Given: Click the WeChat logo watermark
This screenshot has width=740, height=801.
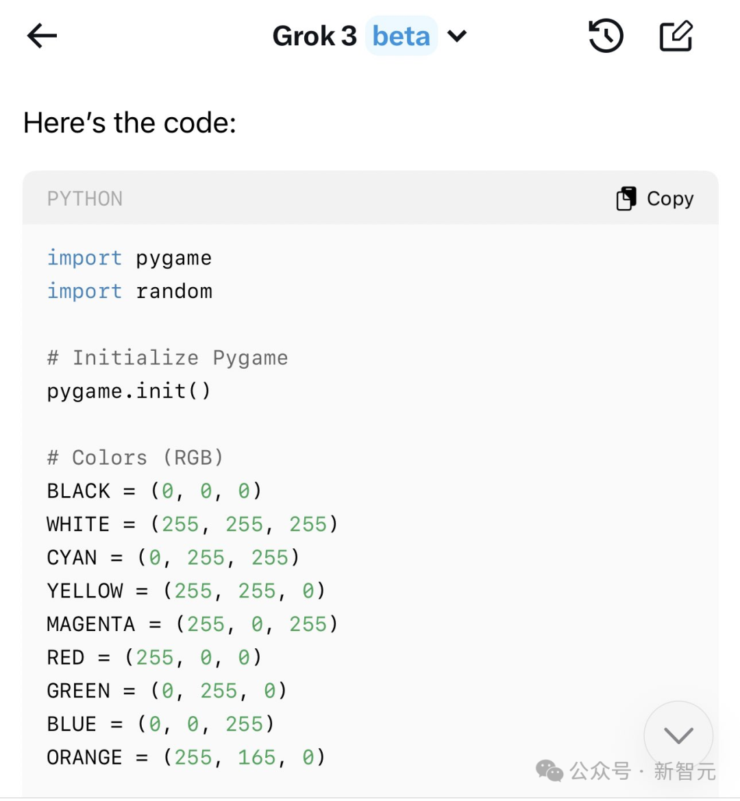Looking at the screenshot, I should coord(550,771).
